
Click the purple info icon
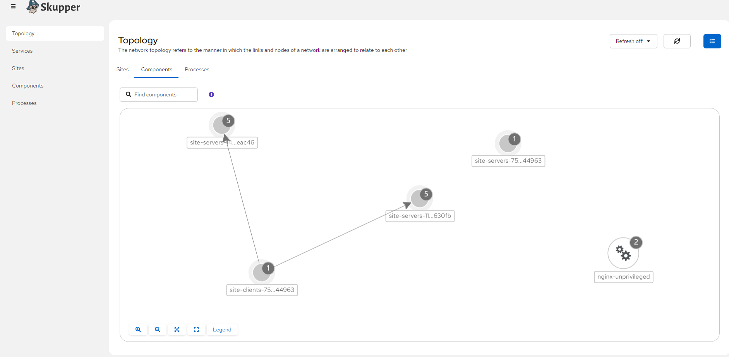211,94
